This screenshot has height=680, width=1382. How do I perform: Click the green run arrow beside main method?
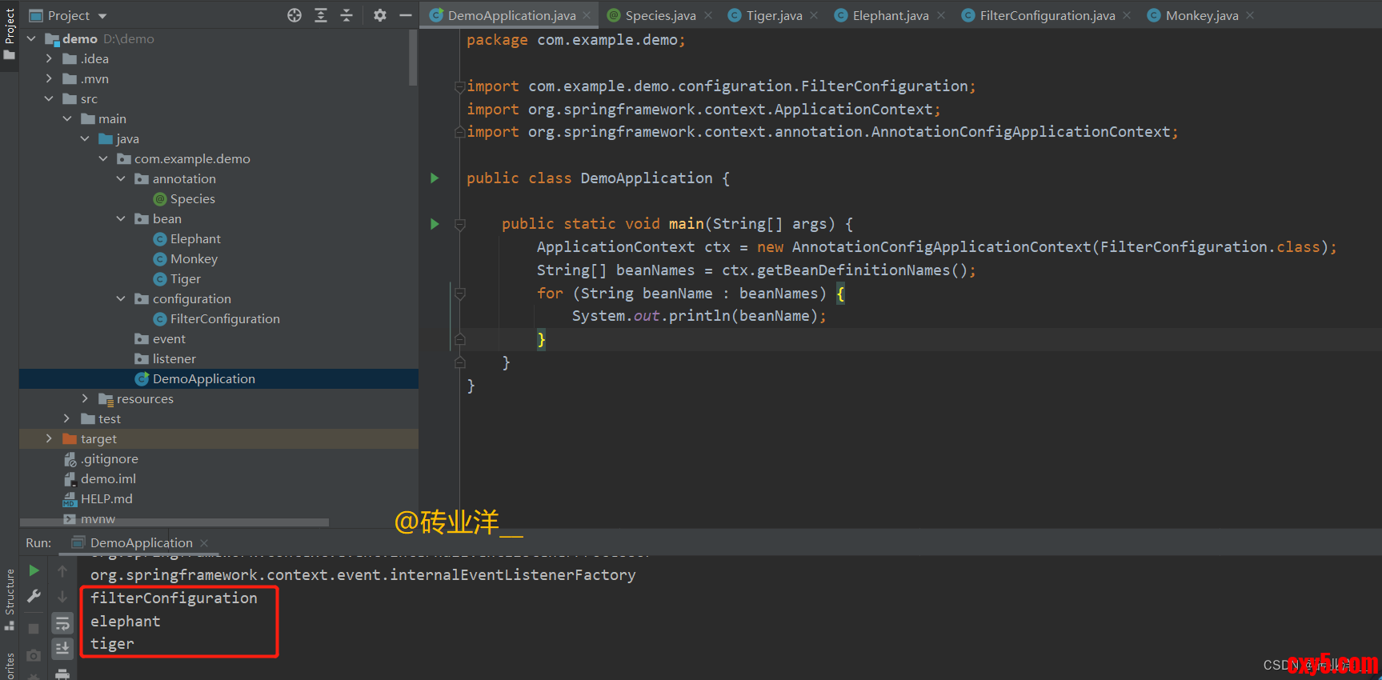435,224
